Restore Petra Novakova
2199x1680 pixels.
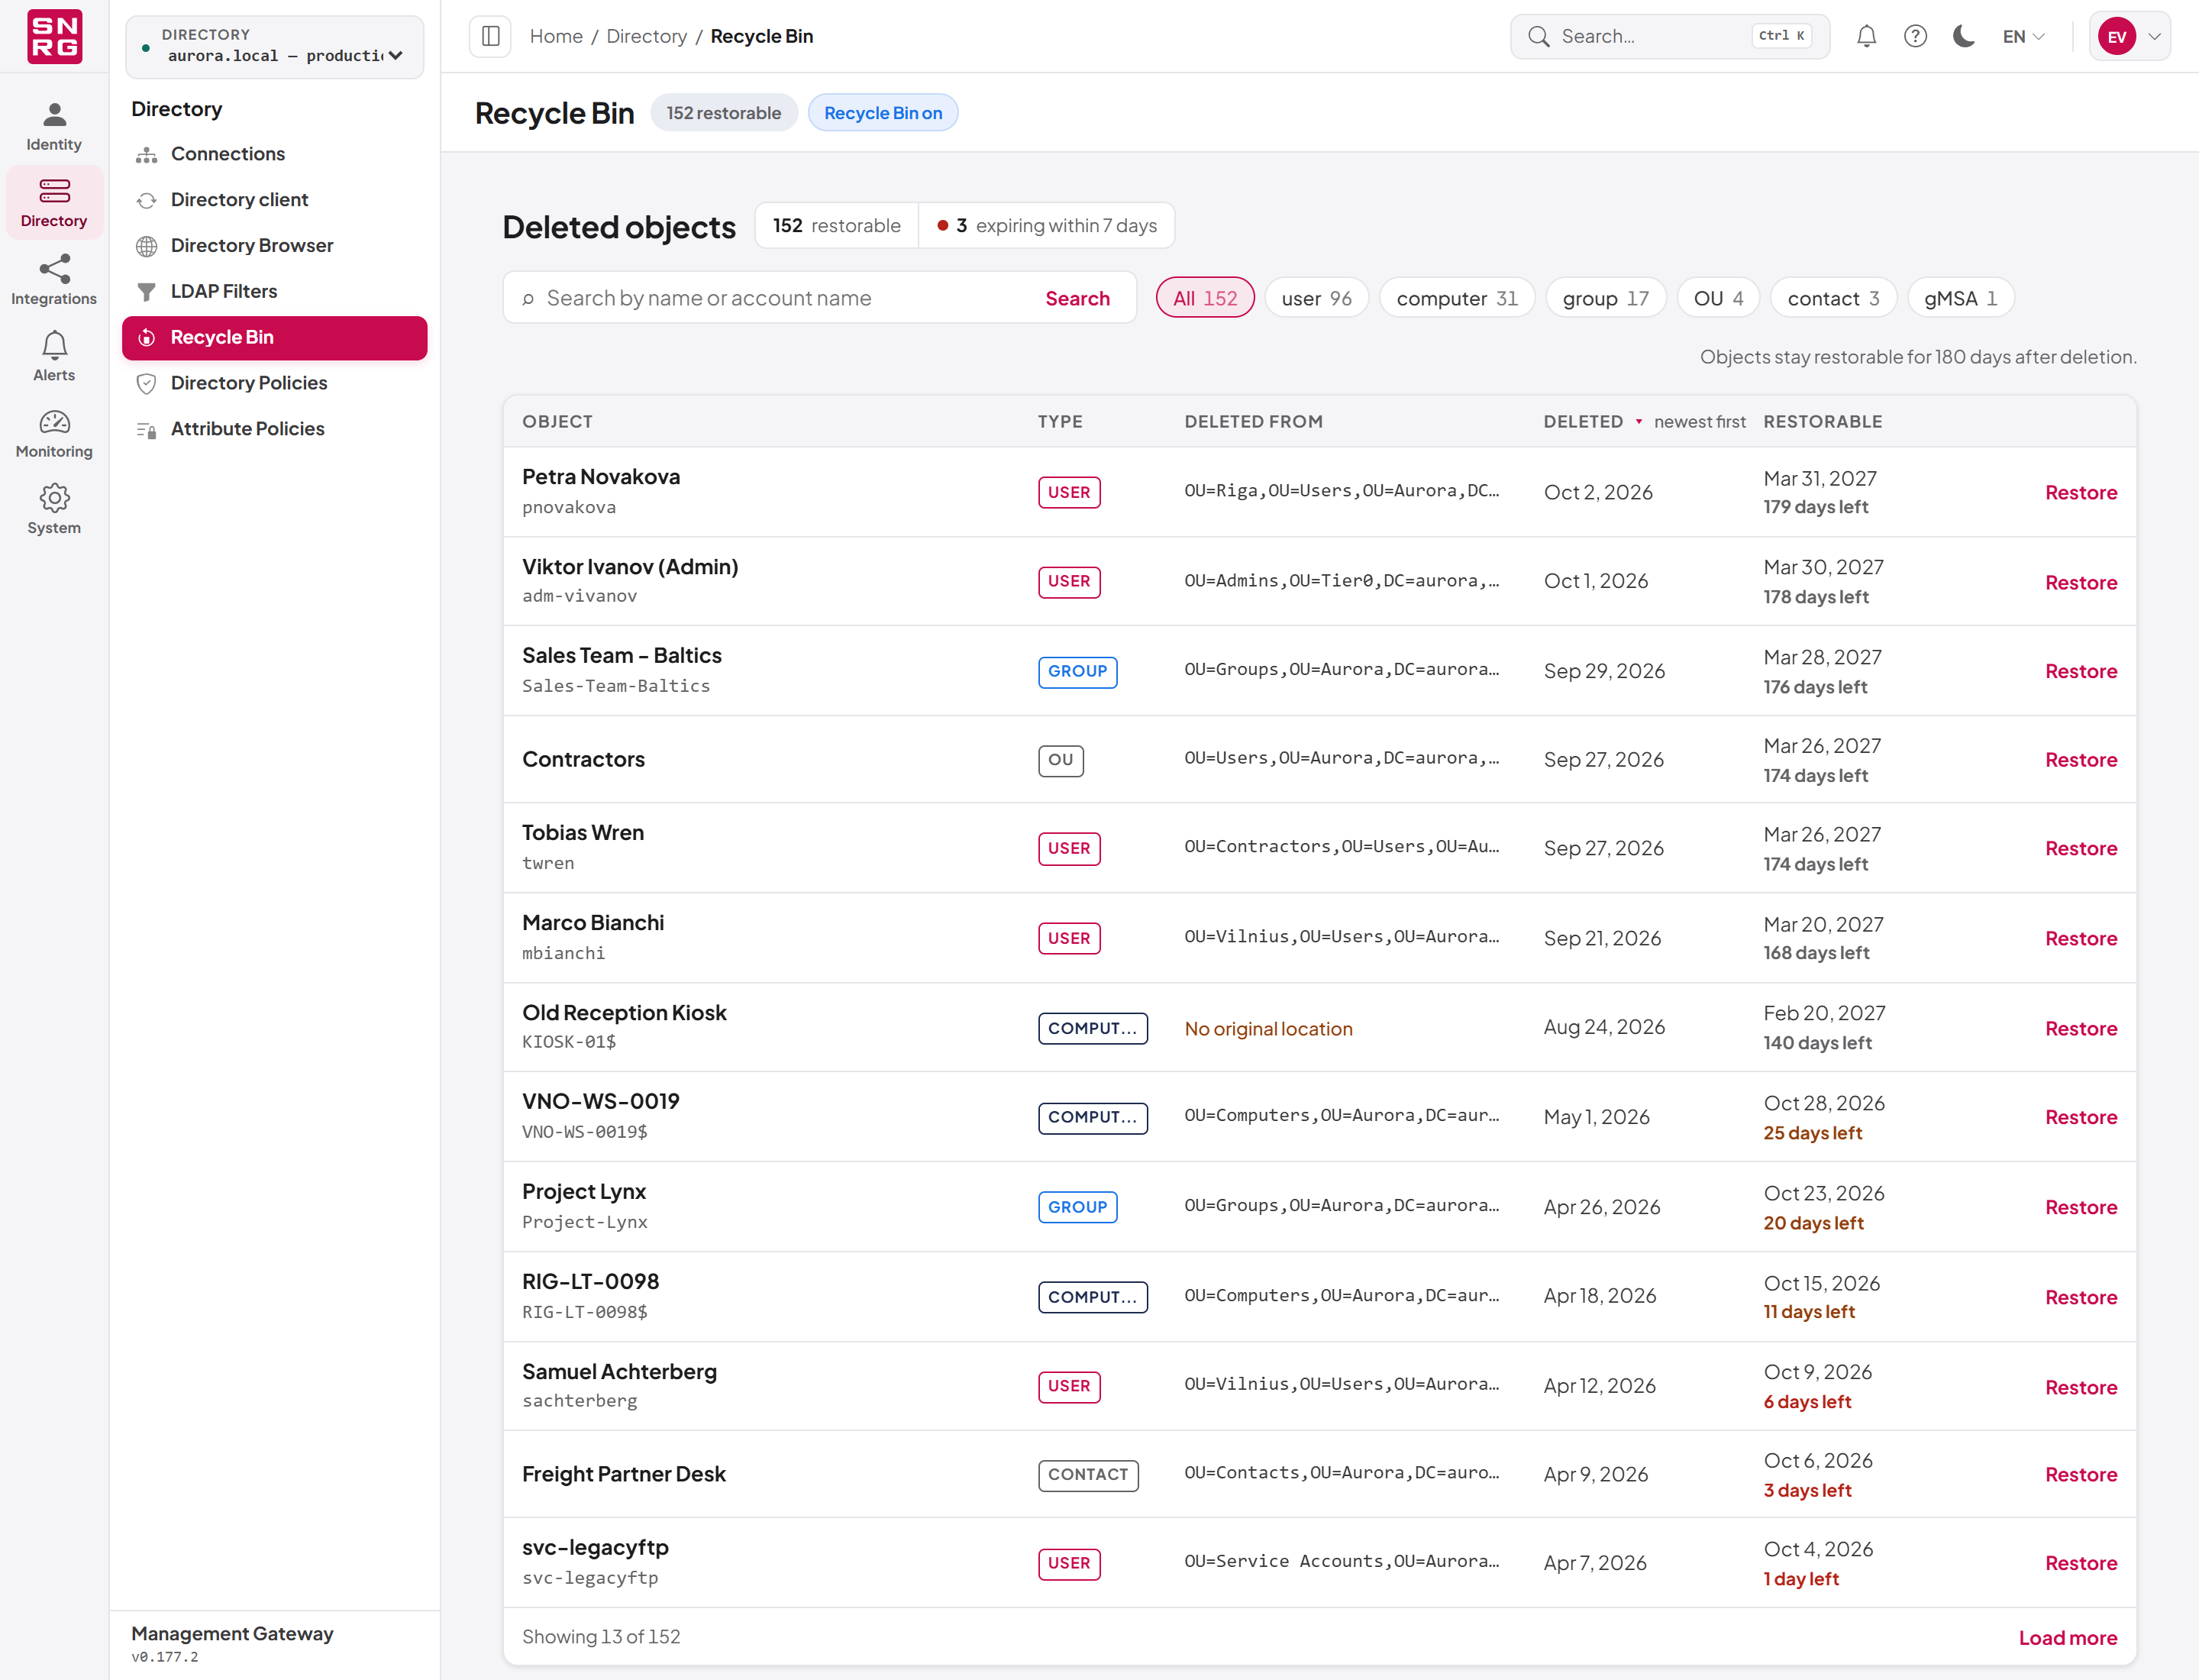point(2080,492)
